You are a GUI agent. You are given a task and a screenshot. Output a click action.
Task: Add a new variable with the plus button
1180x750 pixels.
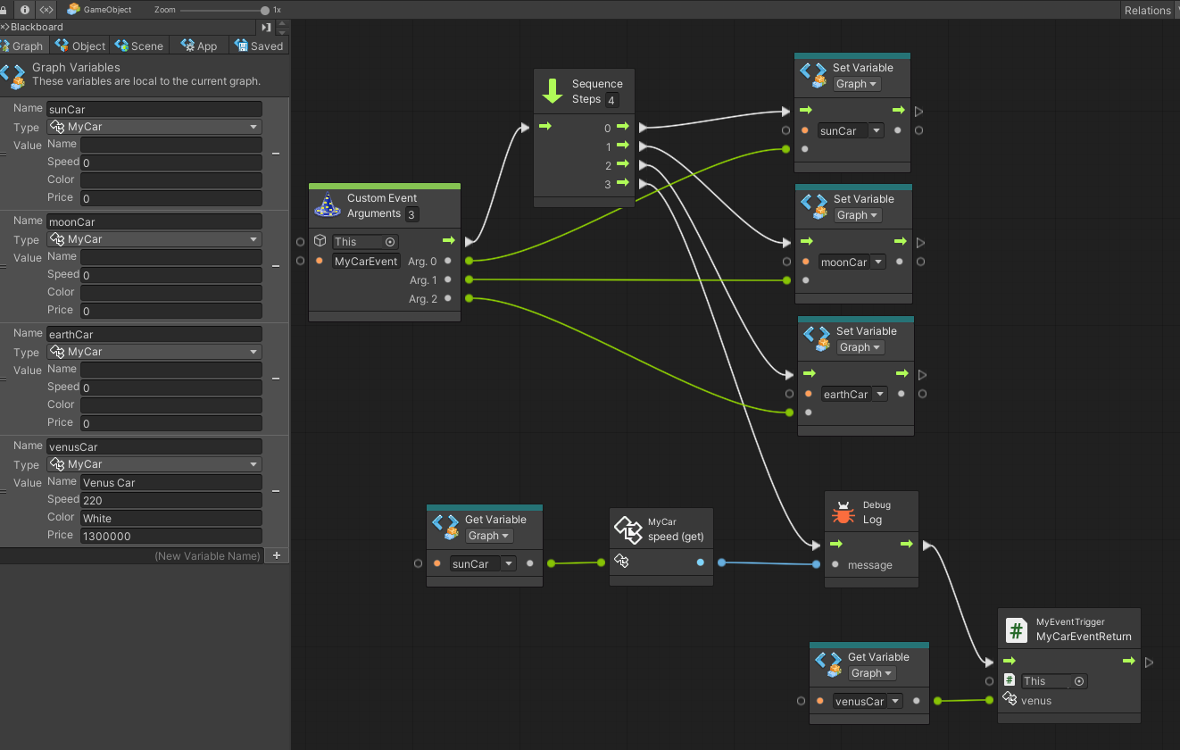(x=277, y=555)
